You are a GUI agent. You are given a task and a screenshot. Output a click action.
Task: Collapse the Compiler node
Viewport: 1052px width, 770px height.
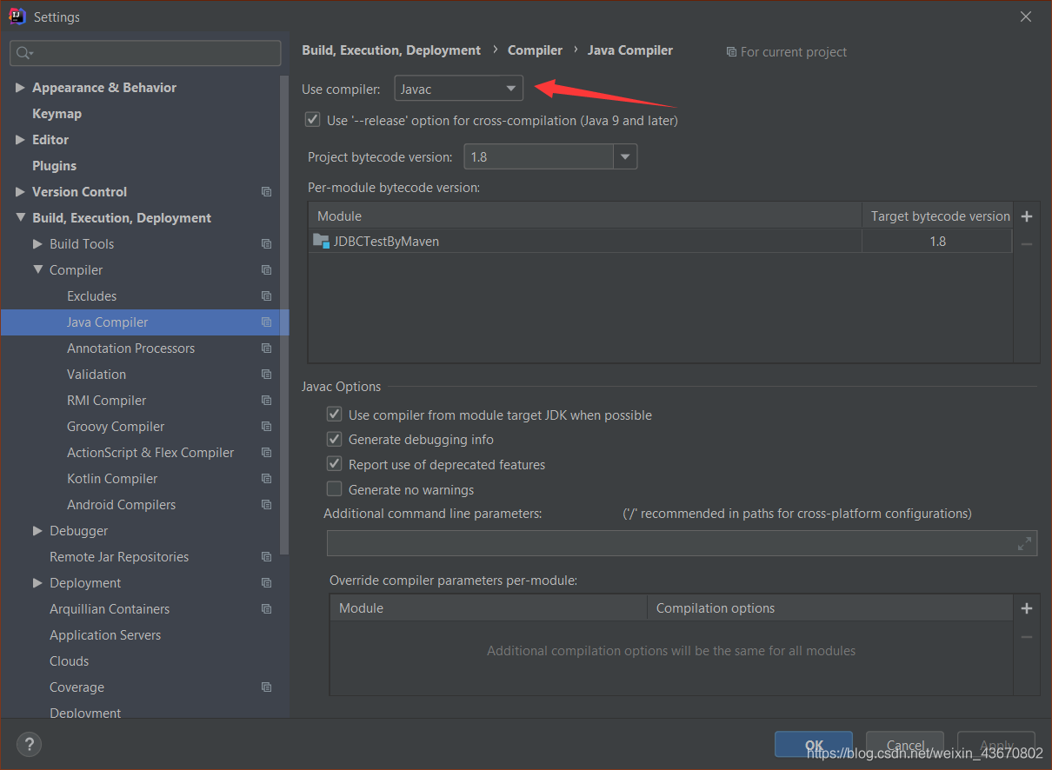point(37,270)
